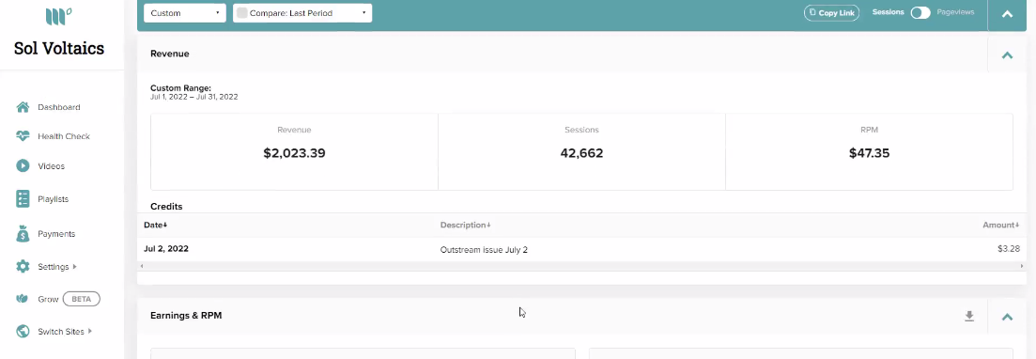Image resolution: width=1036 pixels, height=359 pixels.
Task: Enable the Compare: Last Period checkbox
Action: [x=241, y=12]
